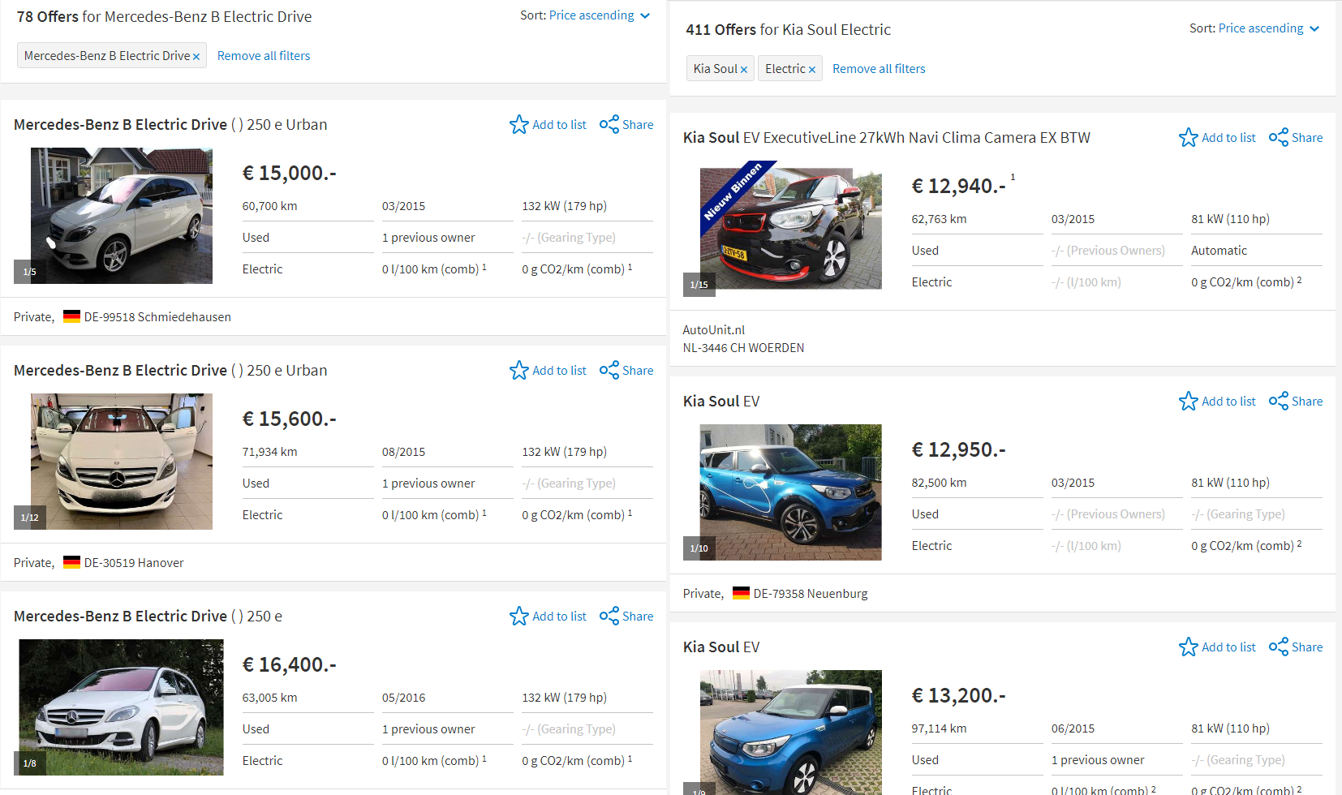The height and width of the screenshot is (795, 1342).
Task: Click star icon for Mercedes €15,600 listing
Action: click(x=519, y=370)
